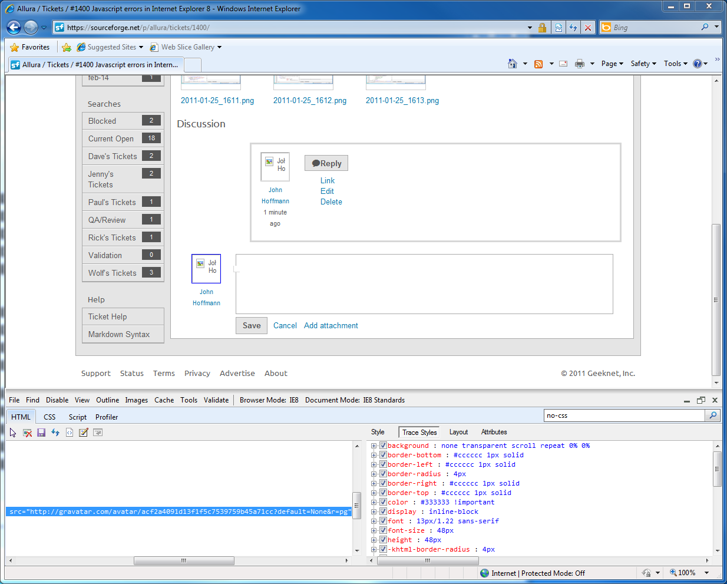This screenshot has height=584, width=727.
Task: Uncheck the background style checkbox
Action: pyautogui.click(x=383, y=446)
